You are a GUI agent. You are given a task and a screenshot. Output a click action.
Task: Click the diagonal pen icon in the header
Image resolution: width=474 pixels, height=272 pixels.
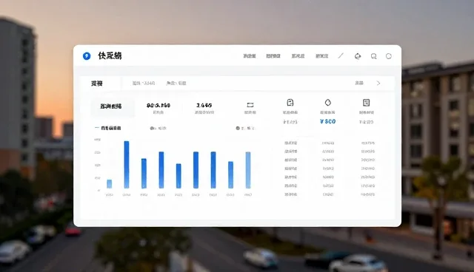click(341, 55)
